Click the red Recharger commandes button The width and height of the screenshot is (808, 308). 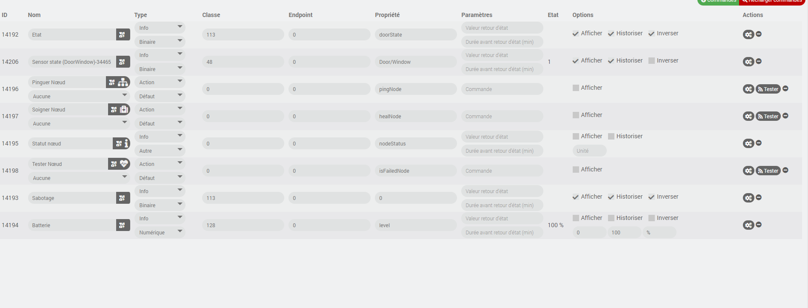point(773,1)
